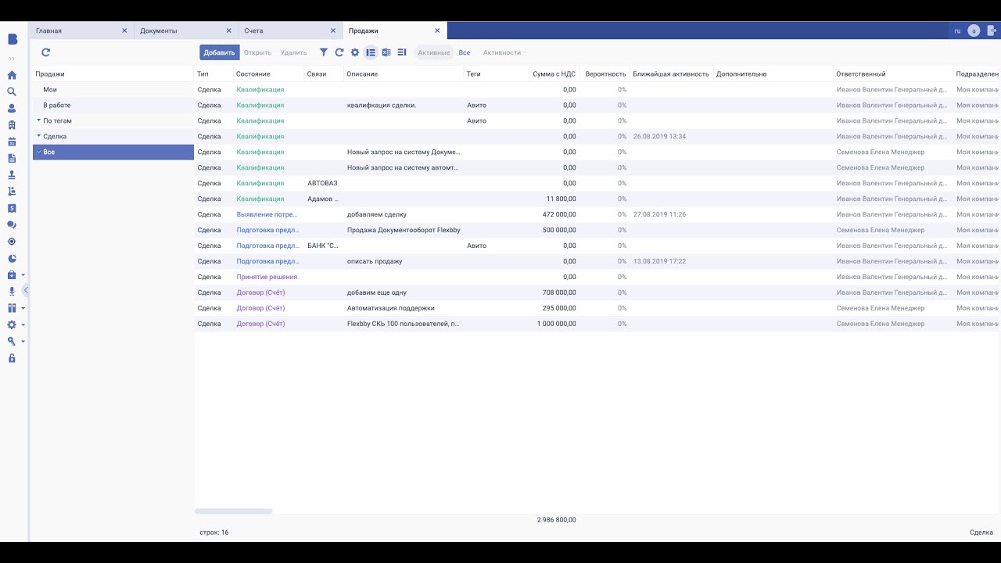Viewport: 1001px width, 563px height.
Task: Expand the briefcase menu dropdown arrow
Action: pos(23,275)
